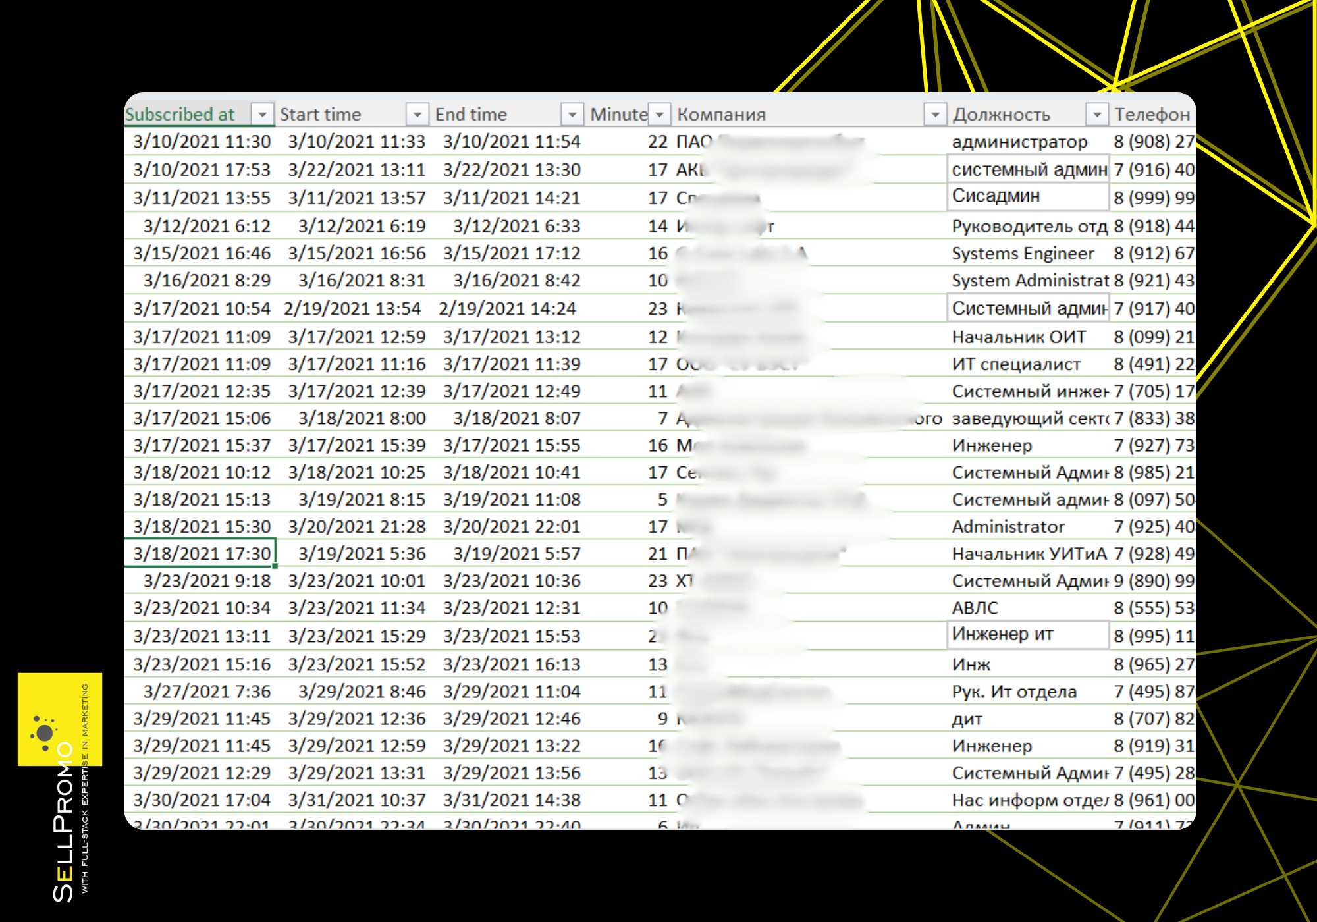Viewport: 1317px width, 922px height.
Task: Select the Телефон column header
Action: click(1152, 115)
